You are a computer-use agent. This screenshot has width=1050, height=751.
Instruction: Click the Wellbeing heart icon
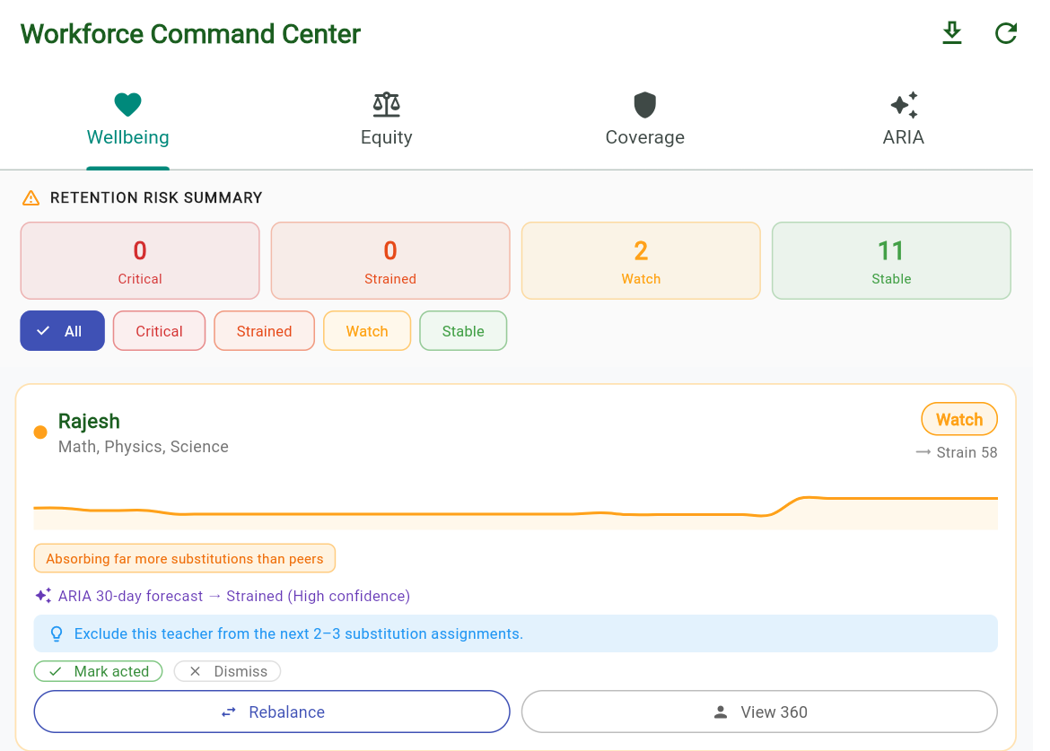(128, 104)
